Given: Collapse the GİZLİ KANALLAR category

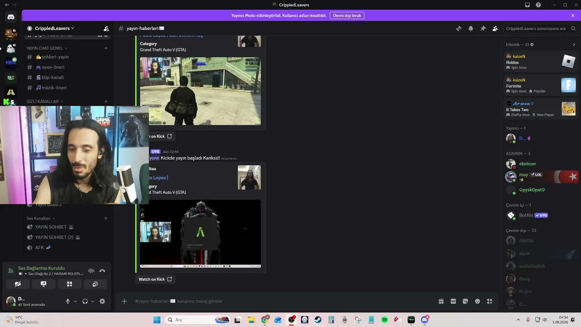Looking at the screenshot, I should click(45, 102).
